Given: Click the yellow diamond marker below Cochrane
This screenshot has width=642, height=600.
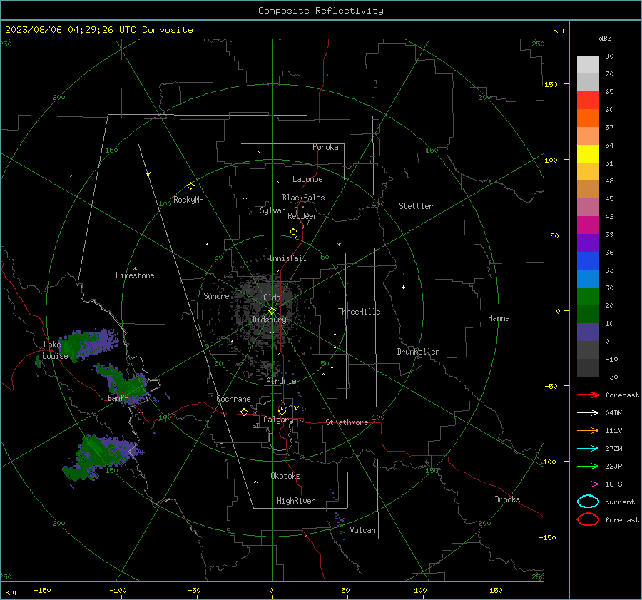Looking at the screenshot, I should (x=245, y=412).
